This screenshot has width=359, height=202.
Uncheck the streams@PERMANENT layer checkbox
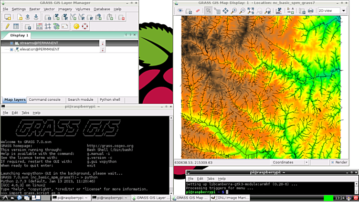tap(11, 43)
